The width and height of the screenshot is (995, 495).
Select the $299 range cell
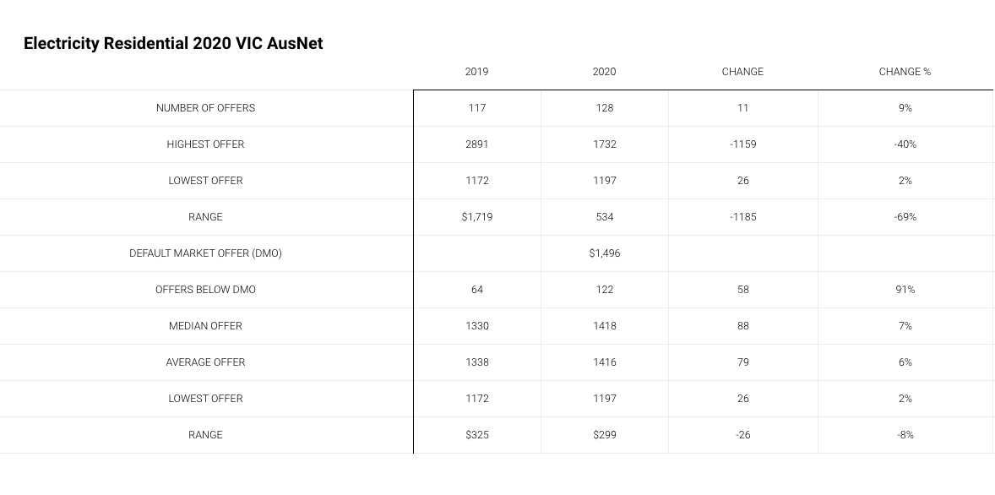point(605,435)
